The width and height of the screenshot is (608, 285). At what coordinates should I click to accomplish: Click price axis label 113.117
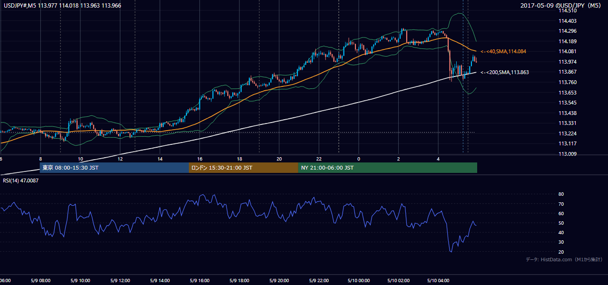pyautogui.click(x=568, y=143)
